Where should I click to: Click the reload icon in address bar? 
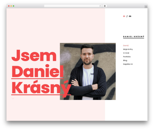coord(100,6)
